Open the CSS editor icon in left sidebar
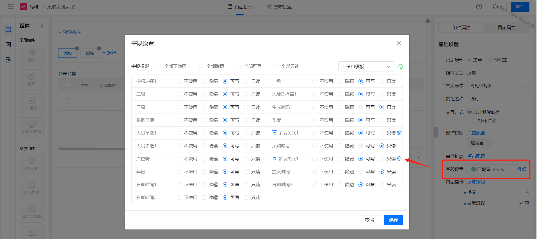 point(8,60)
